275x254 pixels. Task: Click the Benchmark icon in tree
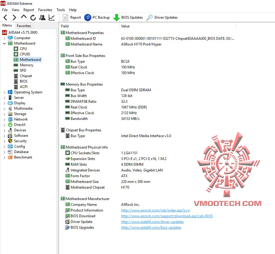pyautogui.click(x=10, y=157)
